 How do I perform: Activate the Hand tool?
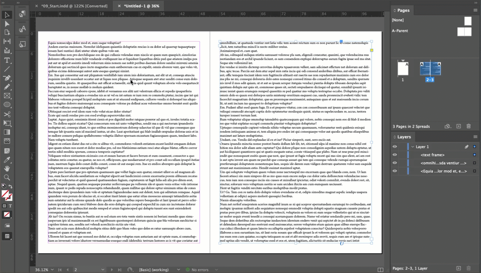click(7, 169)
